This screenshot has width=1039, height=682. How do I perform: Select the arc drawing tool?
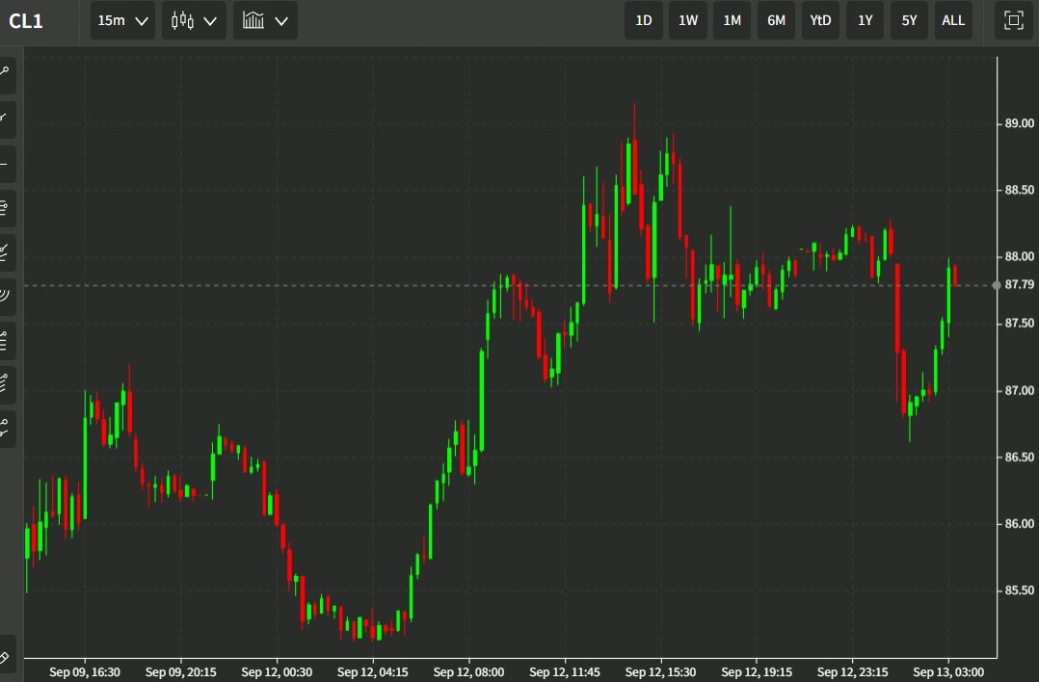(8, 297)
